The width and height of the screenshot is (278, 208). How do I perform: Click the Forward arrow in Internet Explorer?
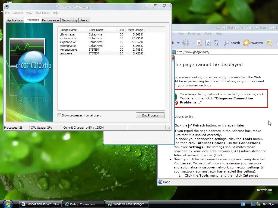pyautogui.click(x=186, y=43)
